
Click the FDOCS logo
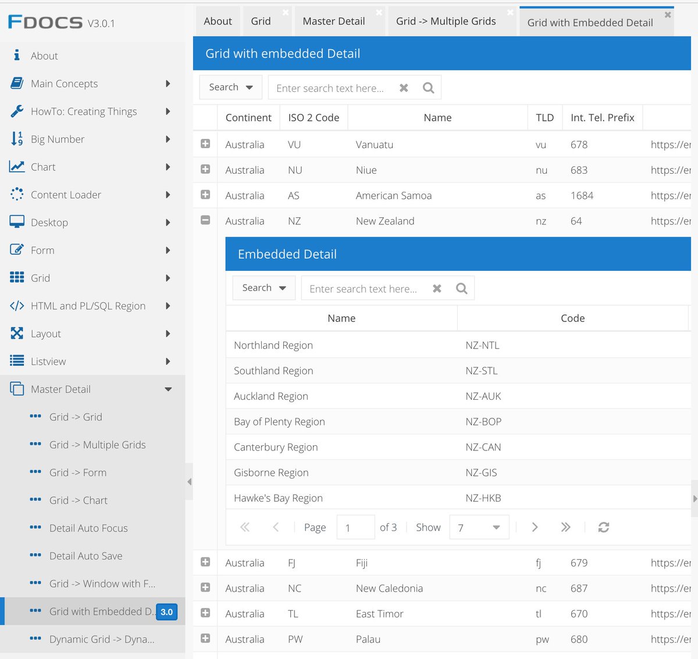coord(45,22)
